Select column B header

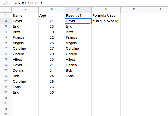[x=52, y=9]
